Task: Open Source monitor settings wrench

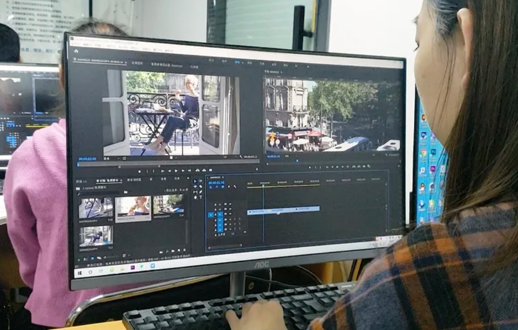Action: 241,157
